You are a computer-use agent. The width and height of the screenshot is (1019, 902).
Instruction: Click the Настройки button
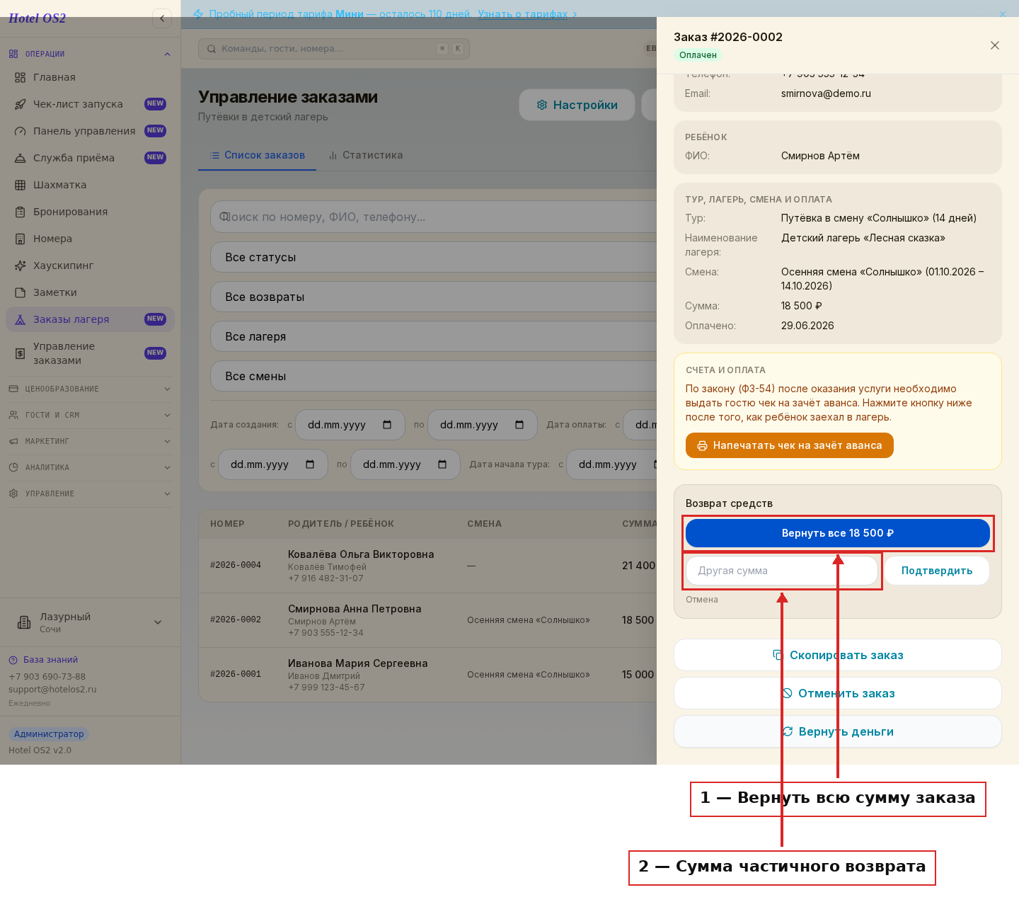577,105
